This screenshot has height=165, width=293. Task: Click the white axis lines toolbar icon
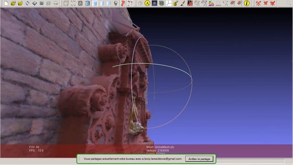[168, 3]
